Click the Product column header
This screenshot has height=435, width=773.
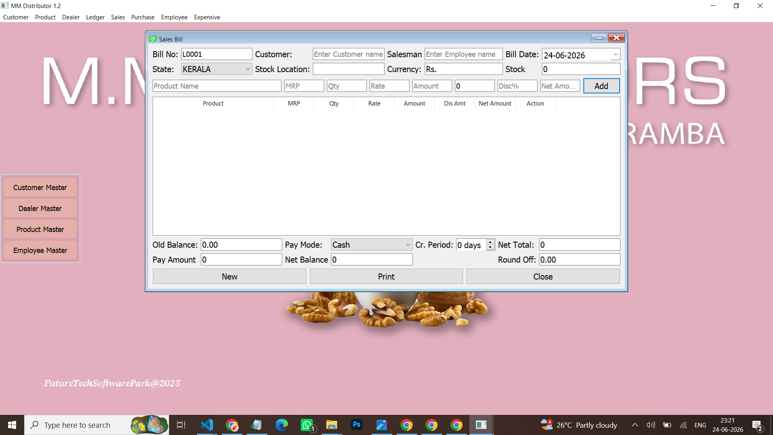click(x=213, y=104)
